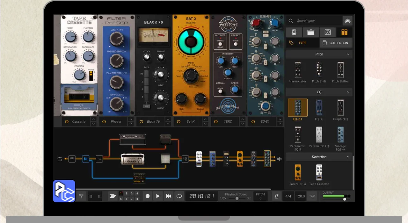This screenshot has width=408, height=223.
Task: Click the DI block in the chain
Action: click(85, 159)
